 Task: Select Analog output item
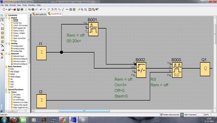tap(19, 49)
